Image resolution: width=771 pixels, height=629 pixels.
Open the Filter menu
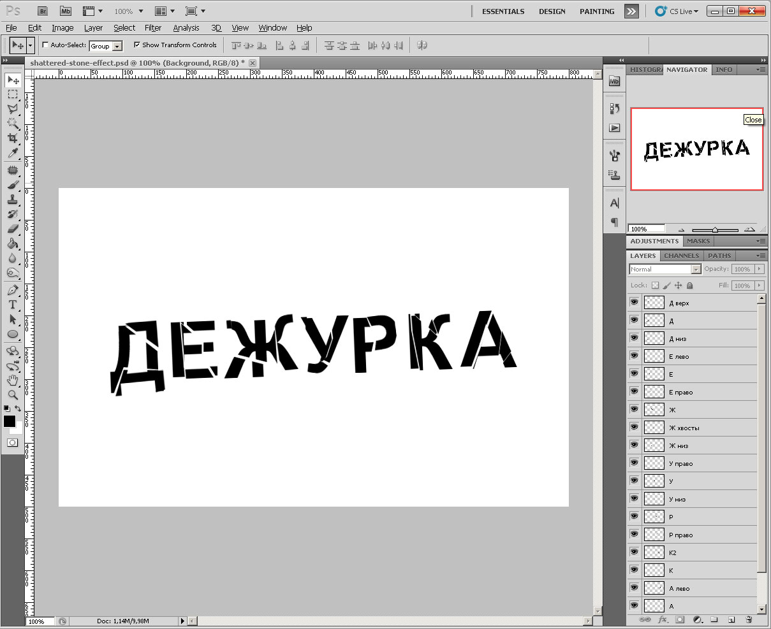tap(153, 28)
